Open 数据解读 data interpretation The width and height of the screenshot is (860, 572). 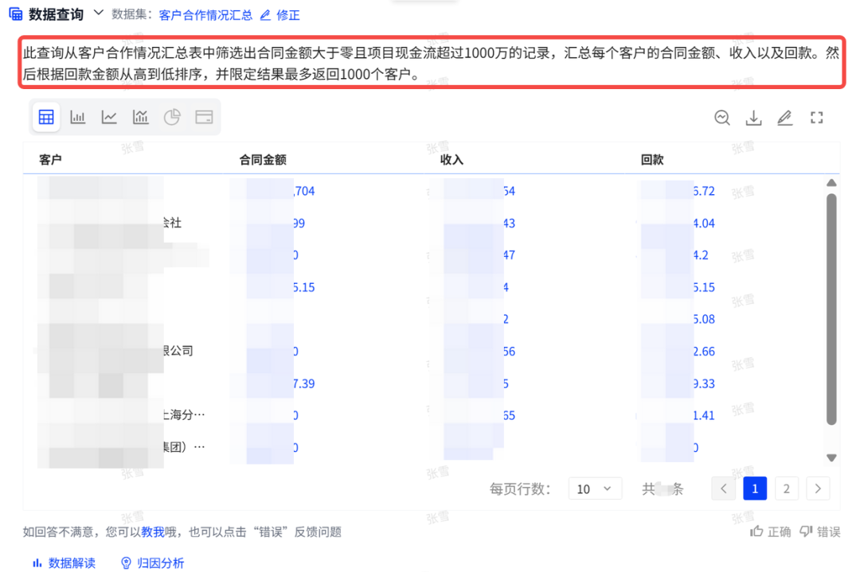[x=64, y=562]
